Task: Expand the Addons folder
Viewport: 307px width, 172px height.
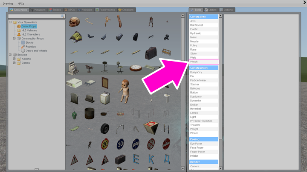Action: tap(14, 59)
